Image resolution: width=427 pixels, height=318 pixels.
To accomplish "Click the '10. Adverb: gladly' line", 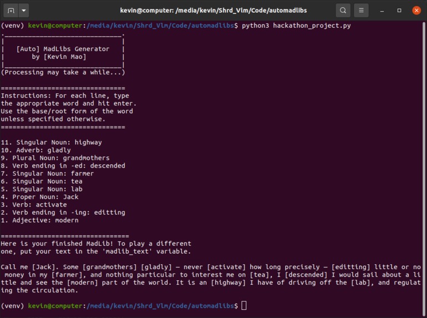I will click(x=36, y=150).
